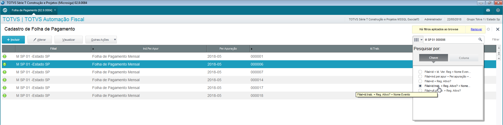Click the application icon in title bar
The height and width of the screenshot is (125, 503).
3,3
